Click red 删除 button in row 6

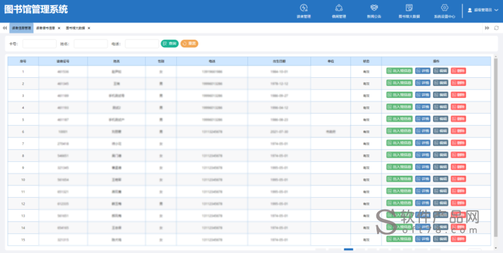click(x=458, y=131)
